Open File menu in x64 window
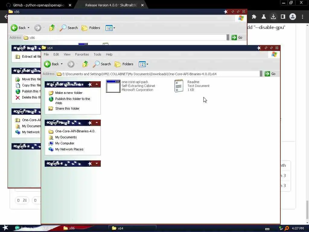309x232 pixels. pyautogui.click(x=46, y=54)
